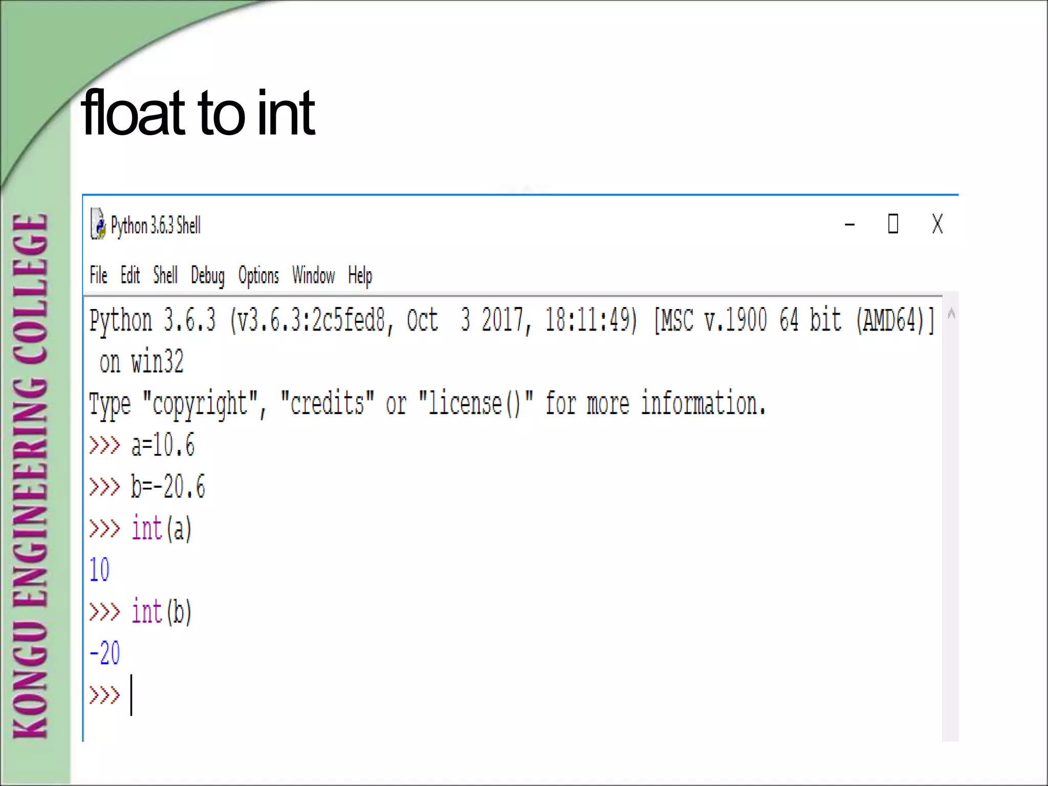The height and width of the screenshot is (786, 1048).
Task: Click the Python 3.6.3 Shell title text
Action: 156,225
